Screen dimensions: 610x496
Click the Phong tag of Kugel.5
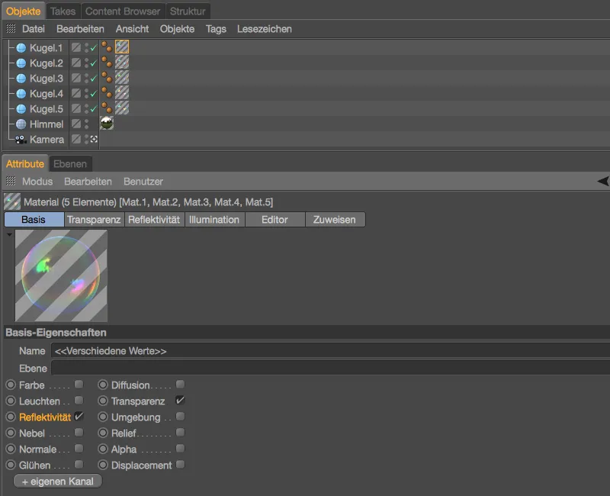coord(107,108)
